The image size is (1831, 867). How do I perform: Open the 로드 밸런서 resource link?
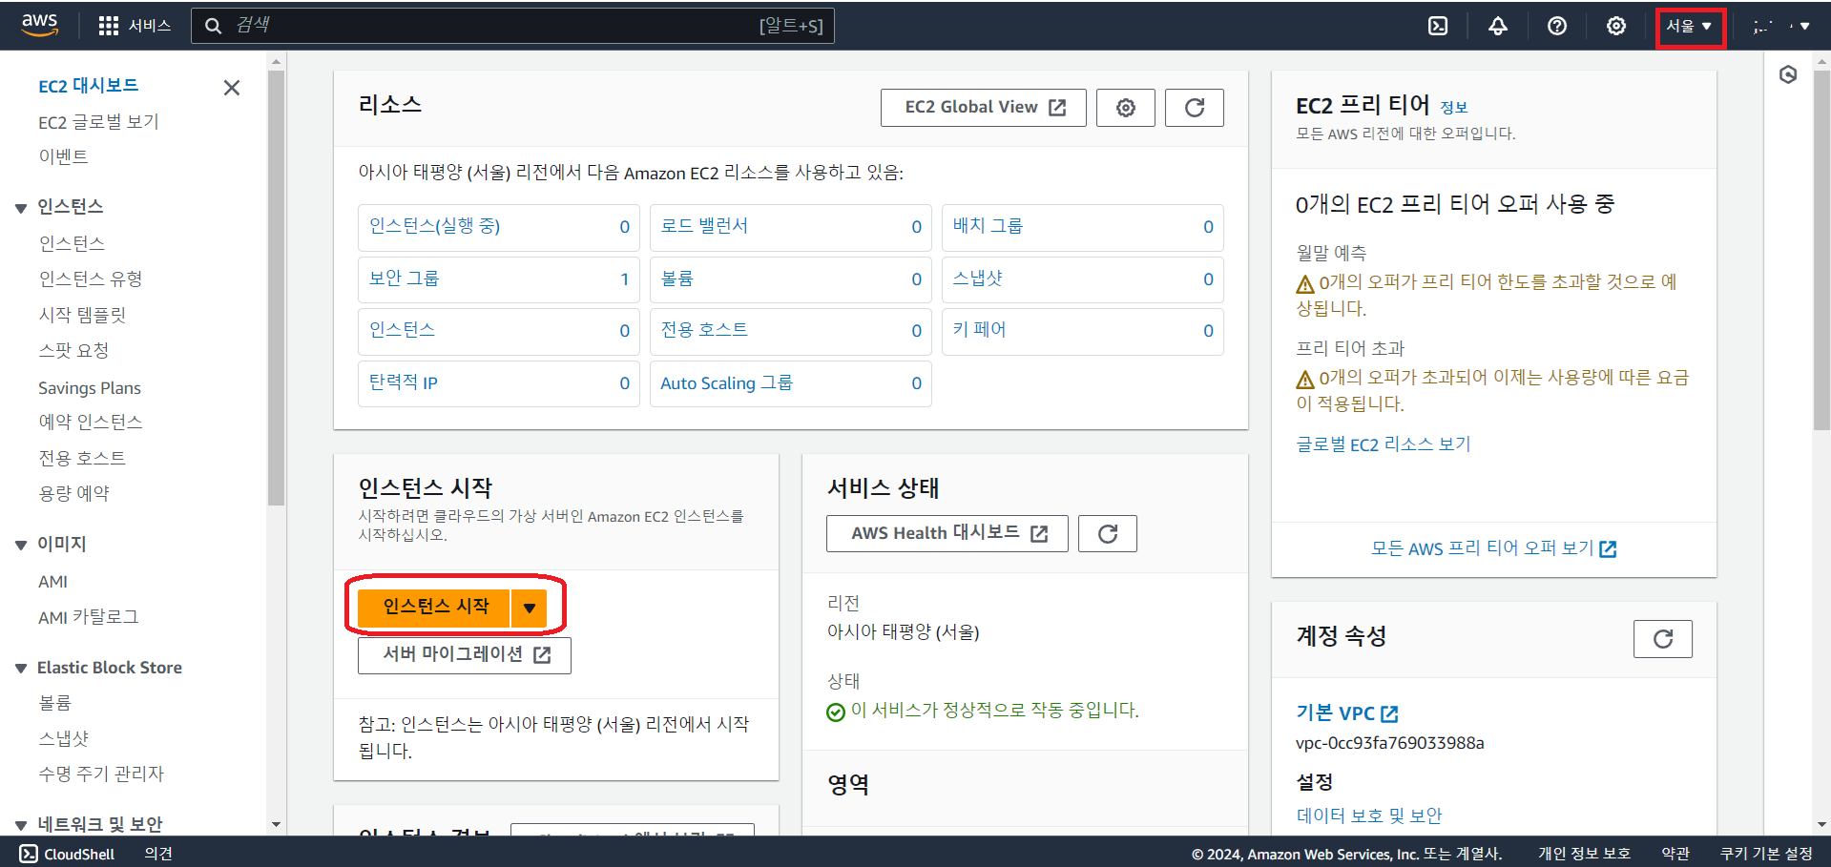tap(704, 226)
